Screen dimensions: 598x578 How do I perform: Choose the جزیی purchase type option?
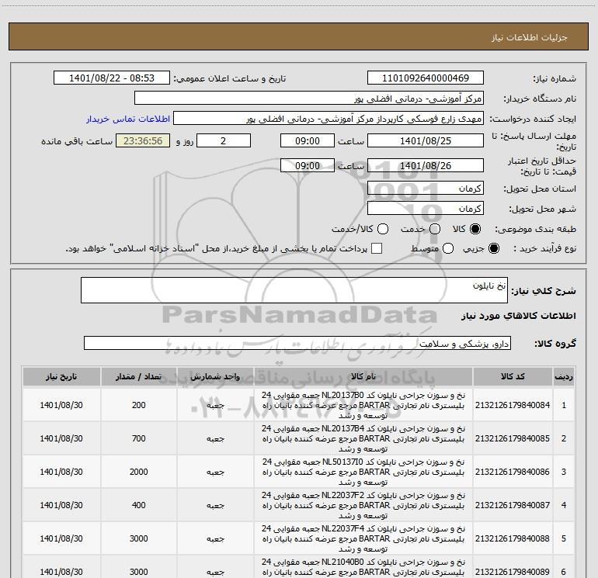click(493, 249)
